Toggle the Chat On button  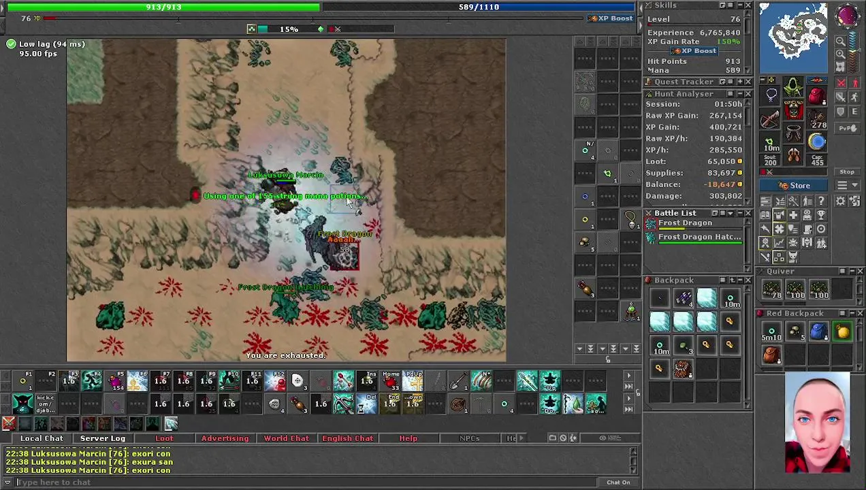(618, 482)
